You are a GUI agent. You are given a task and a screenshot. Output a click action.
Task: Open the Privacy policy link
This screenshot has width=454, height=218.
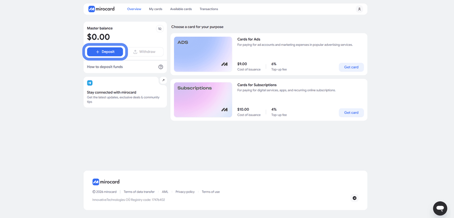coord(185,192)
